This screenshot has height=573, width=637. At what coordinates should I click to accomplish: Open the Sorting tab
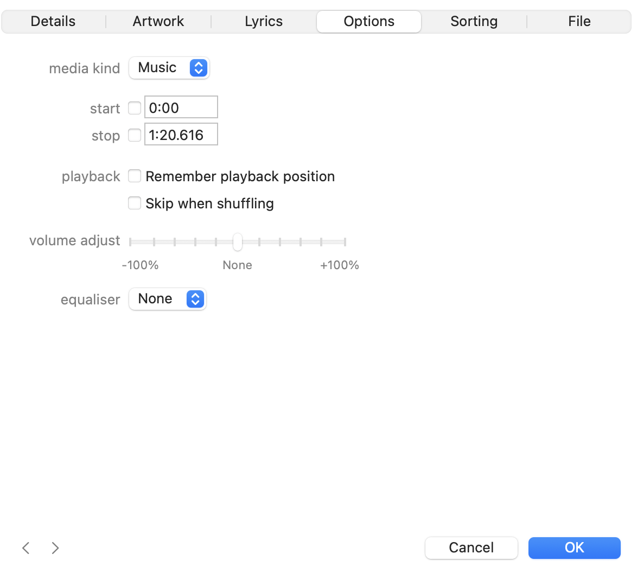click(474, 22)
